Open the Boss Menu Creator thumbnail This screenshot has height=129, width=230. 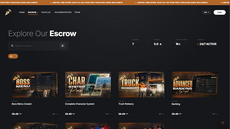pos(35,85)
